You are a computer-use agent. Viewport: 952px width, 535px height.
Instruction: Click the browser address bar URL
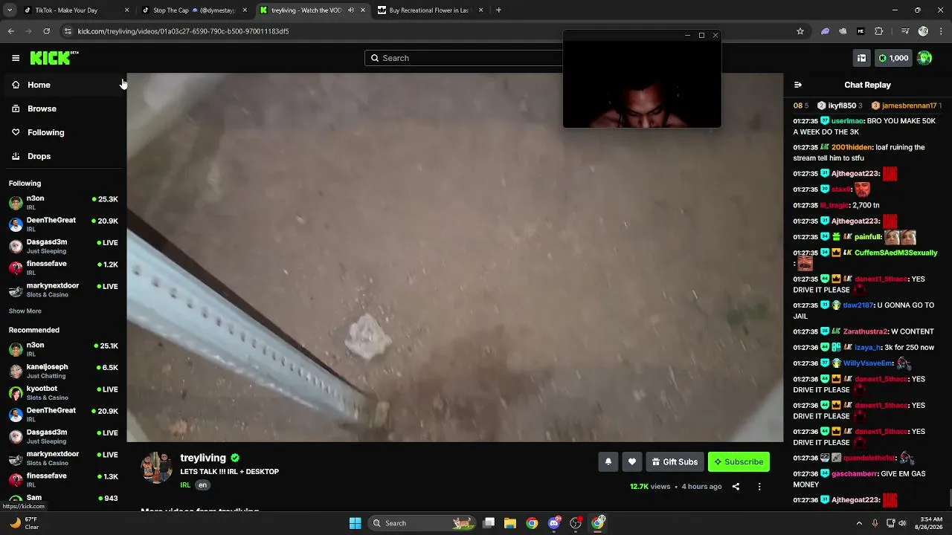tap(183, 31)
